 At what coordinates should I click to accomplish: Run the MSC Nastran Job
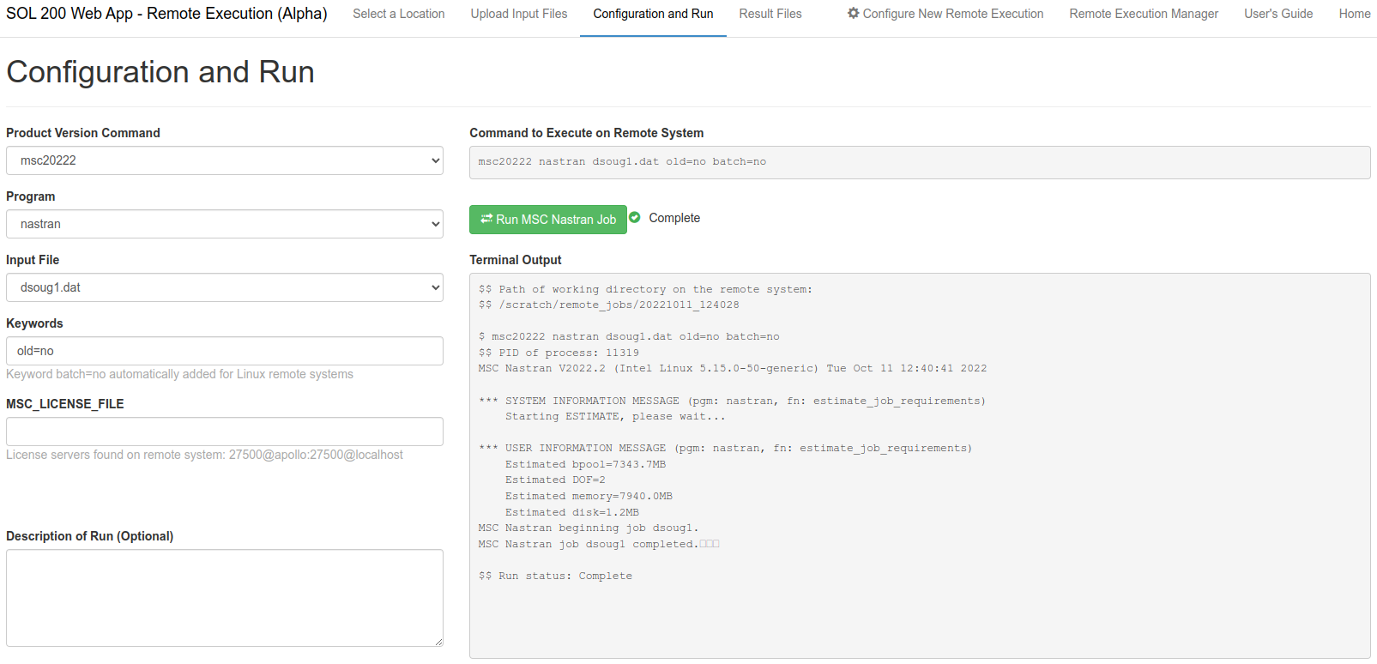point(548,220)
